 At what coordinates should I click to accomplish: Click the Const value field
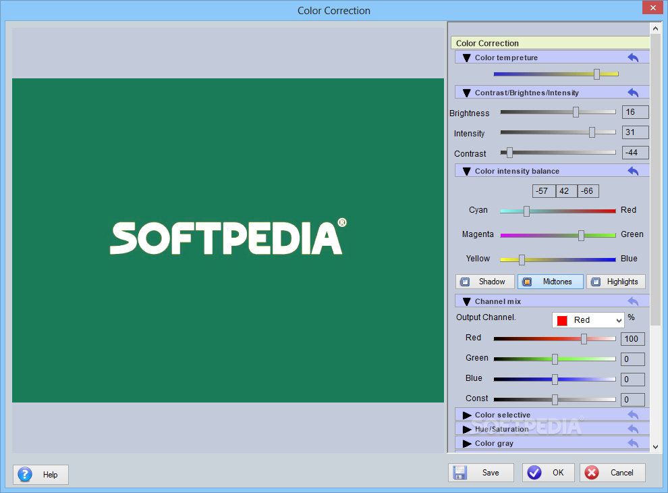633,400
